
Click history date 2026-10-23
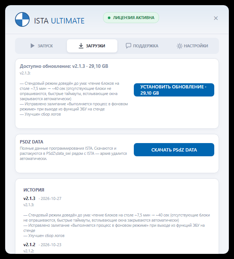coord(51,245)
